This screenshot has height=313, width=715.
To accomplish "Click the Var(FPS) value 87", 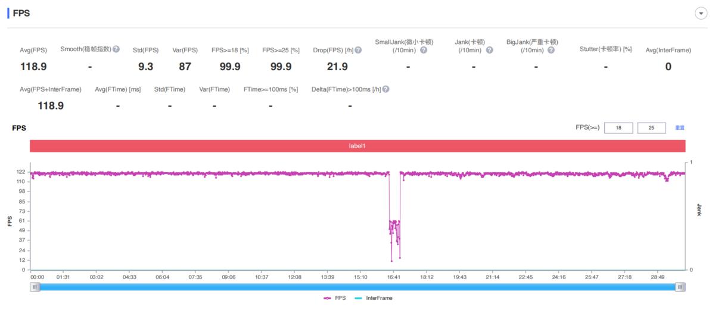I will 185,67.
